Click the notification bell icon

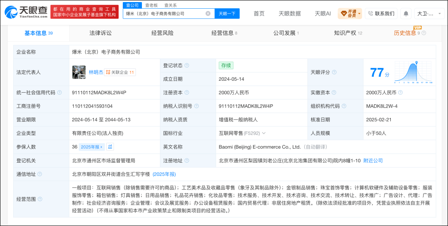[406, 13]
